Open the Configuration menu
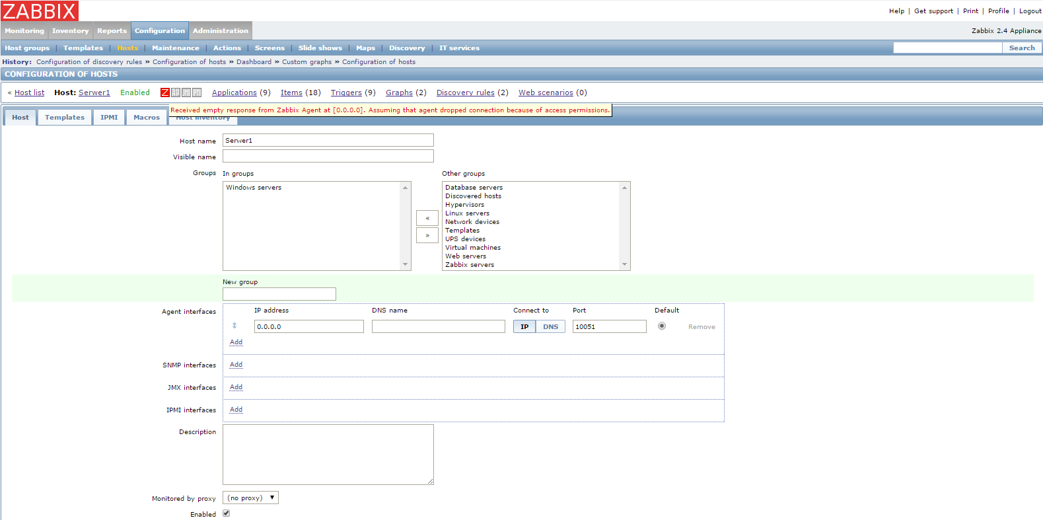 160,31
